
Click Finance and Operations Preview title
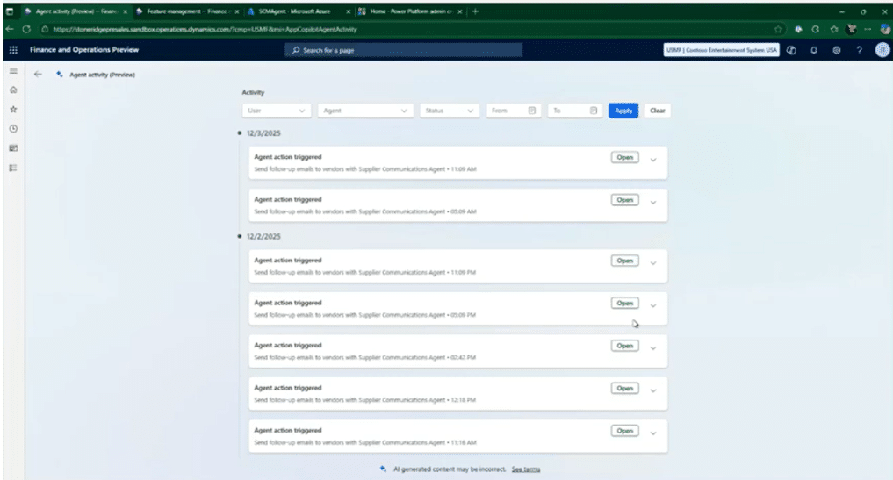(84, 50)
